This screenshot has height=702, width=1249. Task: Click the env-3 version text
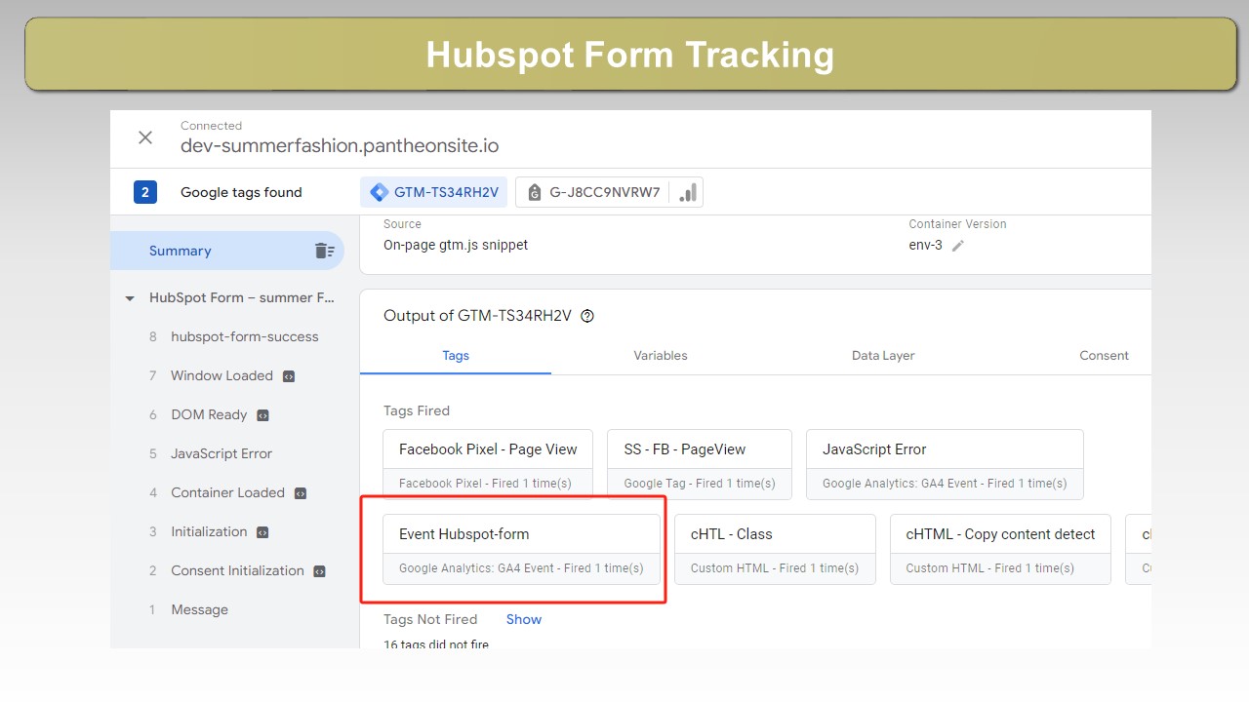[926, 245]
